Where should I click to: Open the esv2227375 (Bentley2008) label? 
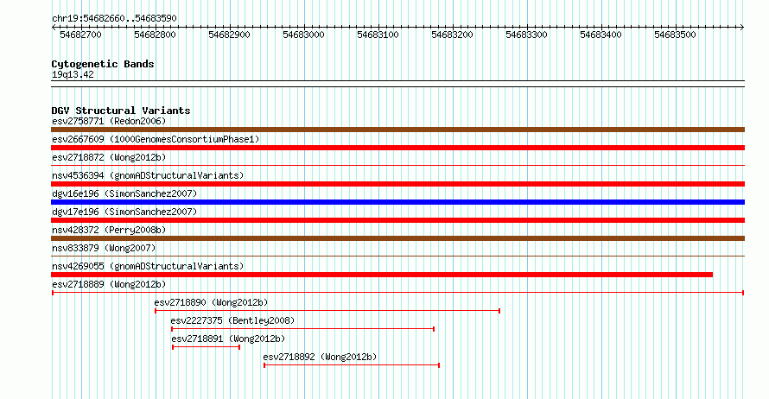point(232,320)
